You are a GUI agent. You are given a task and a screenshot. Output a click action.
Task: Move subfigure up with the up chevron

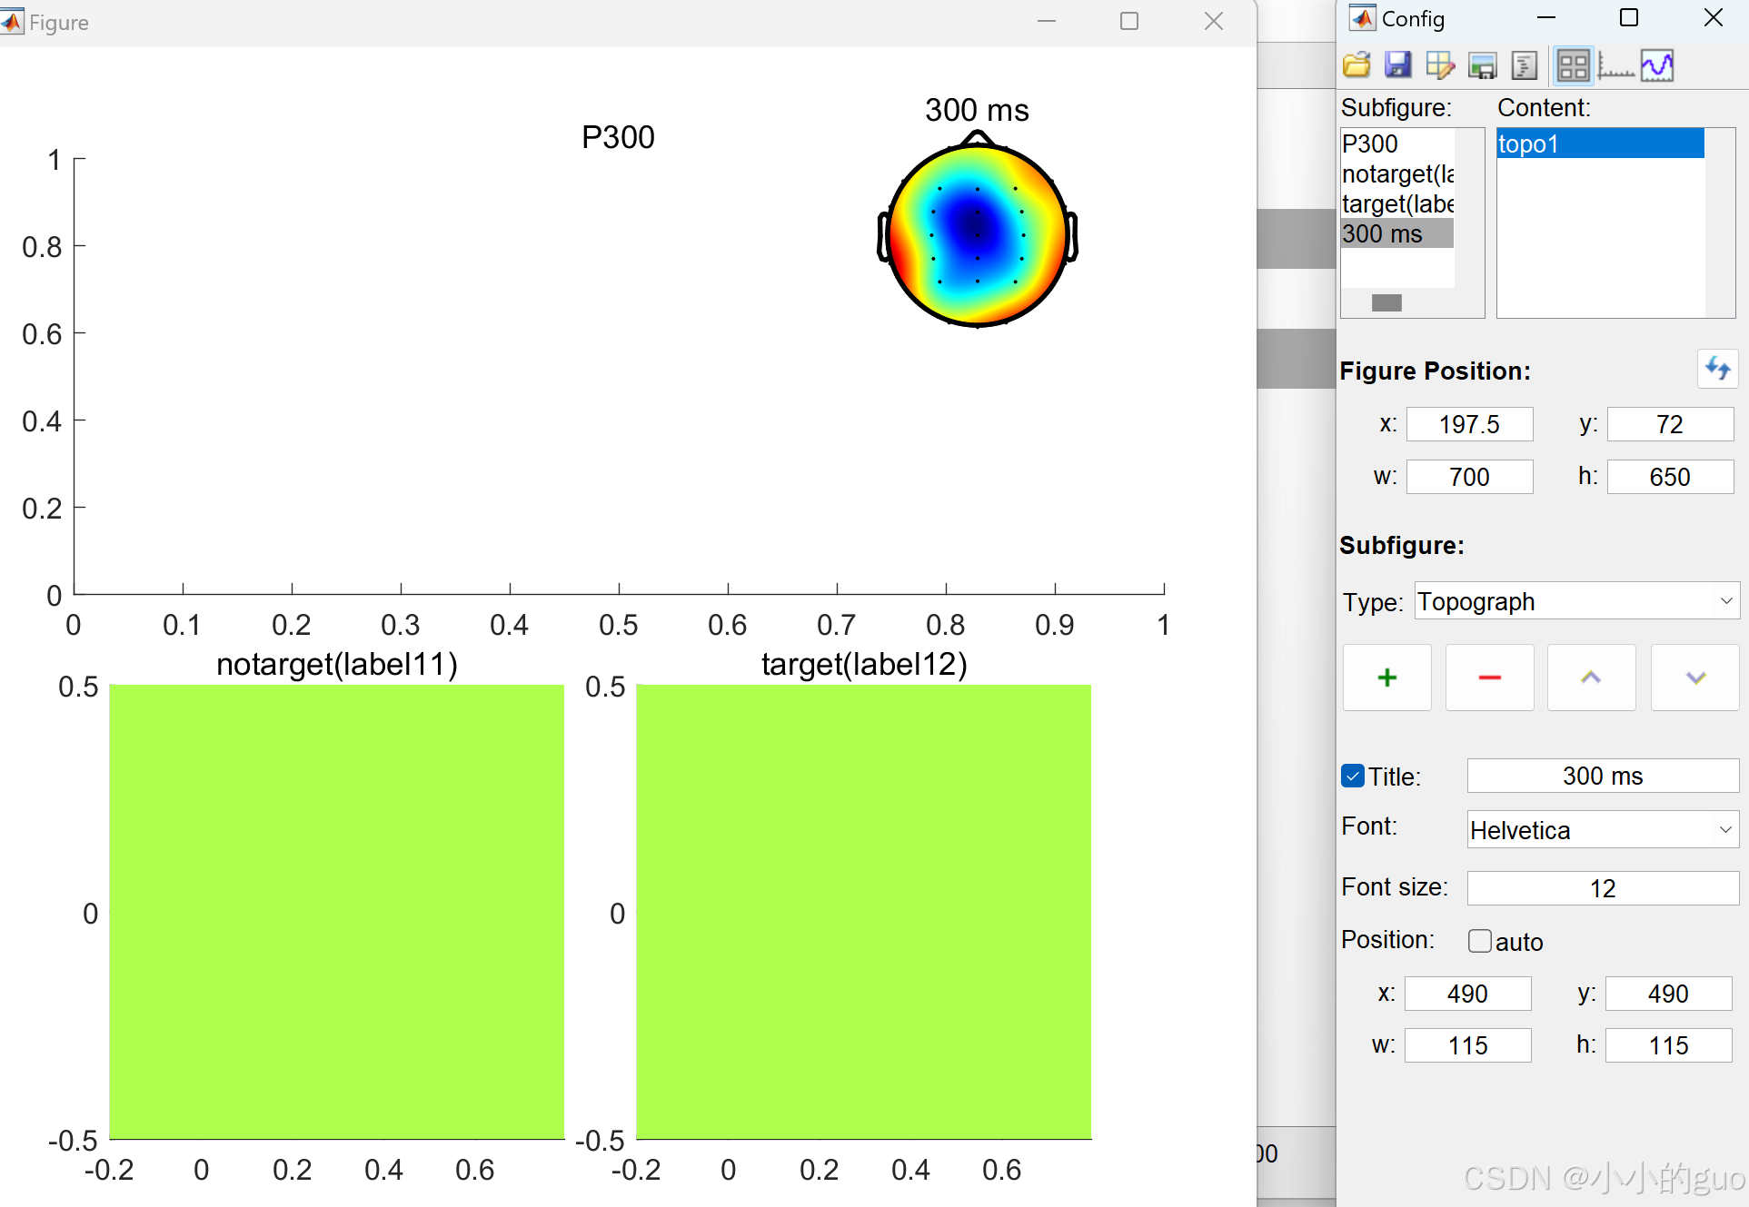coord(1592,678)
